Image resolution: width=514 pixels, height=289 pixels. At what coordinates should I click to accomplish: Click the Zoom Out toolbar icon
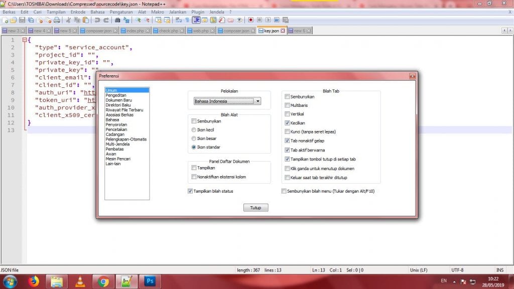147,20
